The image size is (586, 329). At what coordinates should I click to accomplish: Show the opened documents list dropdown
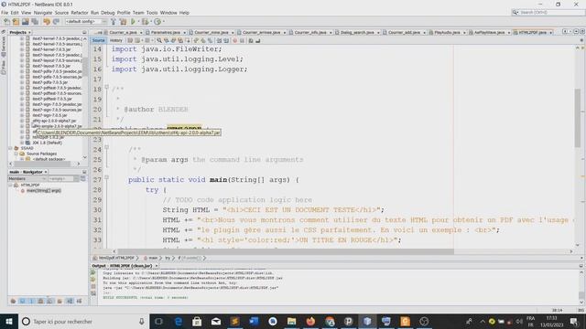[576, 32]
